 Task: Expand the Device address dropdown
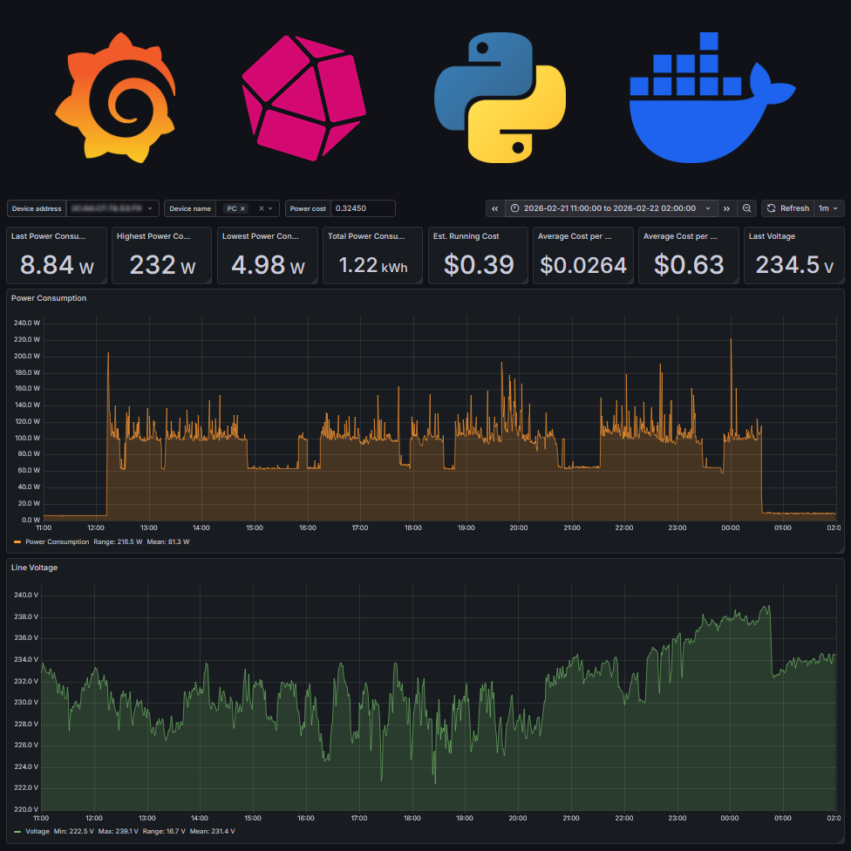point(150,208)
